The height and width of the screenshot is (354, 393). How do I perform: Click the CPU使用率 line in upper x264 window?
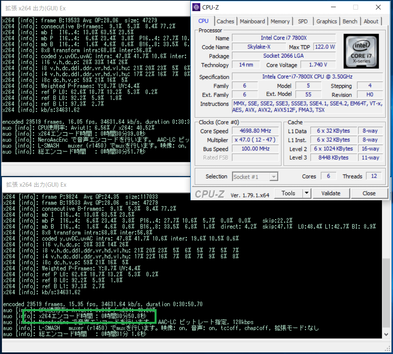tap(78, 128)
